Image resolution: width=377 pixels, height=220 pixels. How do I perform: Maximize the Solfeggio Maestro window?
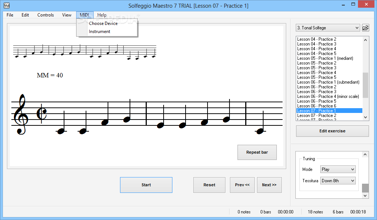pyautogui.click(x=353, y=4)
